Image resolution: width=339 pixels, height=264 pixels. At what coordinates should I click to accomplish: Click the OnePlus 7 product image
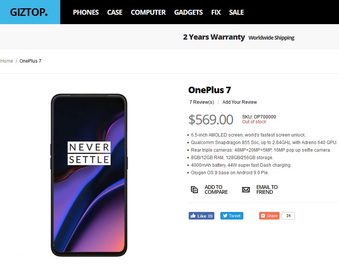point(89,175)
